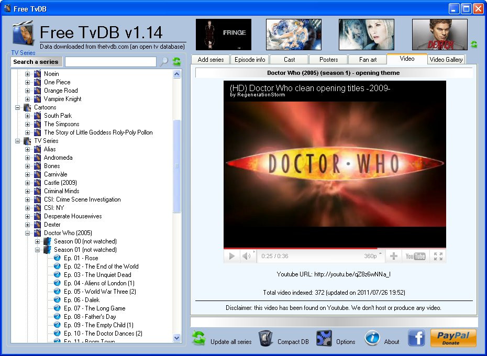The width and height of the screenshot is (487, 356).
Task: Collapse the Doctor Who (2005) node
Action: tap(28, 233)
